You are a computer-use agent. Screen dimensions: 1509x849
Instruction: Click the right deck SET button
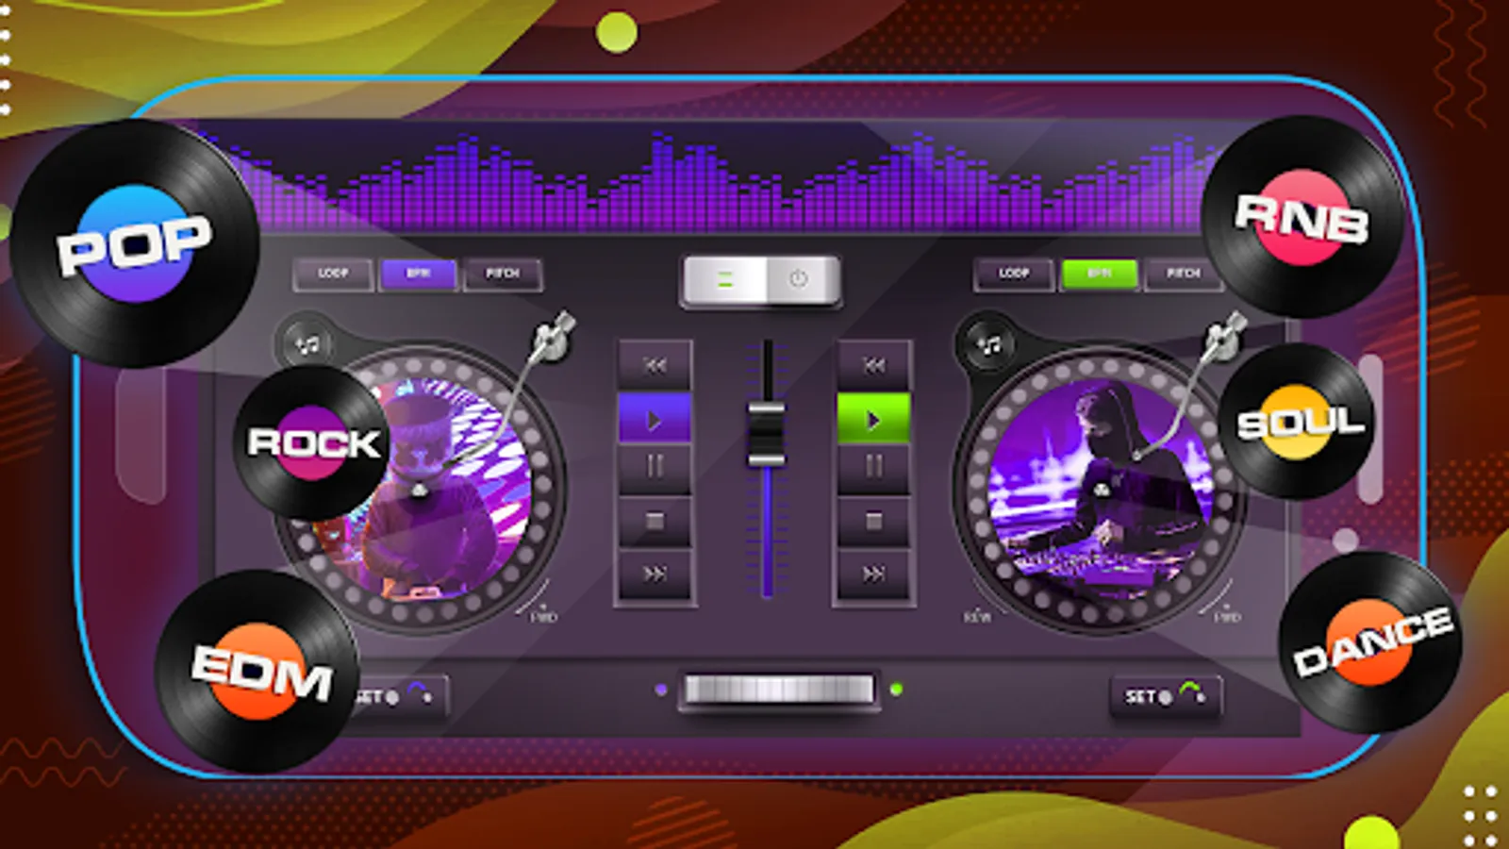click(x=1165, y=697)
